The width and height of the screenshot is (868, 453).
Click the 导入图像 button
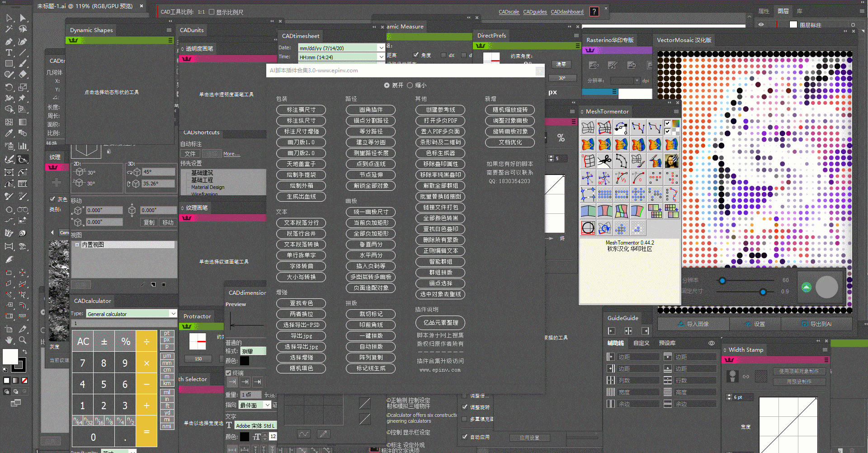click(693, 324)
